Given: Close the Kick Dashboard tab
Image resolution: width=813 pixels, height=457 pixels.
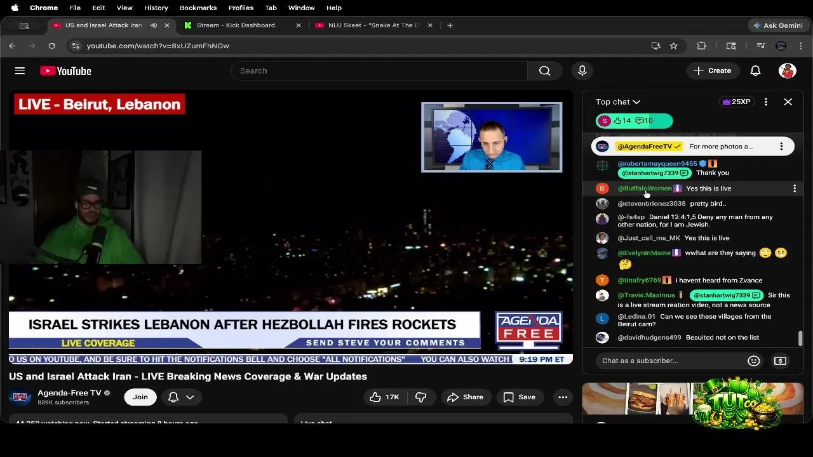Looking at the screenshot, I should click(299, 25).
